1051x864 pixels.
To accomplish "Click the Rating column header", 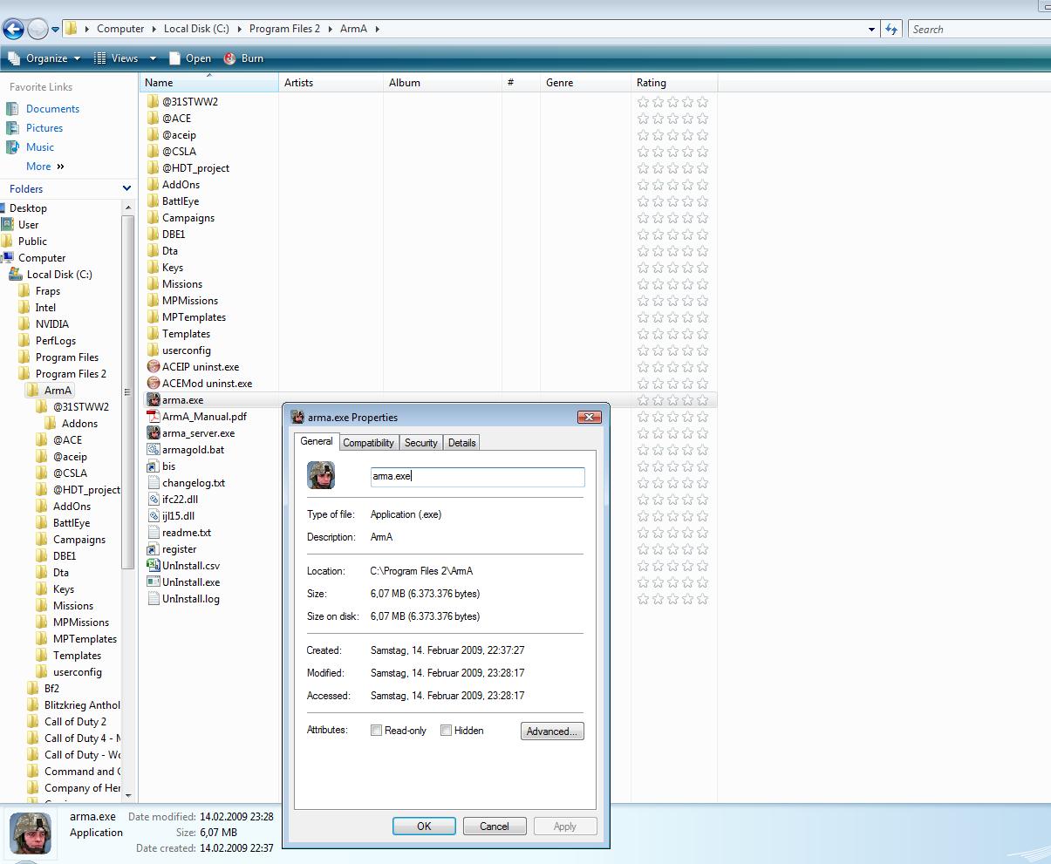I will point(674,83).
